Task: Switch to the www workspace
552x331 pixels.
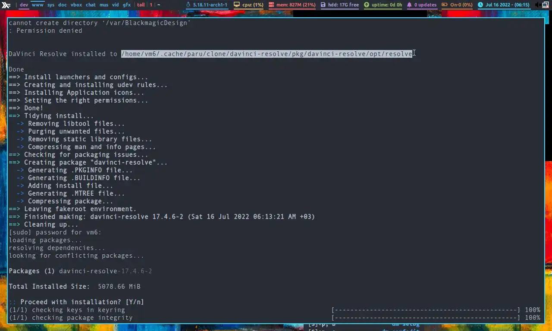Action: point(38,5)
